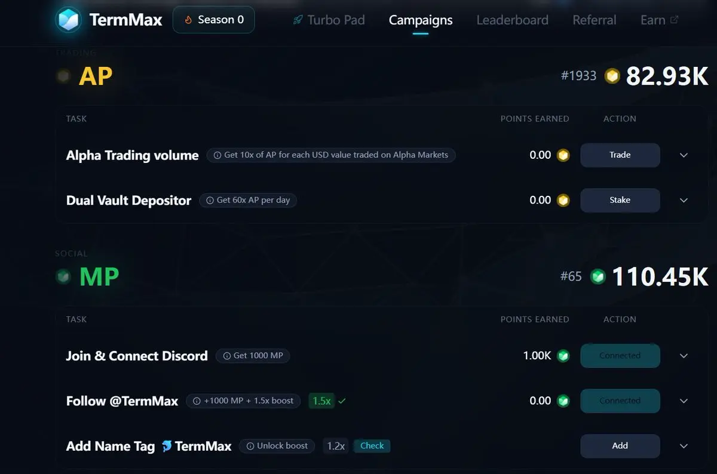Click the blue TermMax name tag logo icon
The width and height of the screenshot is (717, 474).
(x=167, y=446)
